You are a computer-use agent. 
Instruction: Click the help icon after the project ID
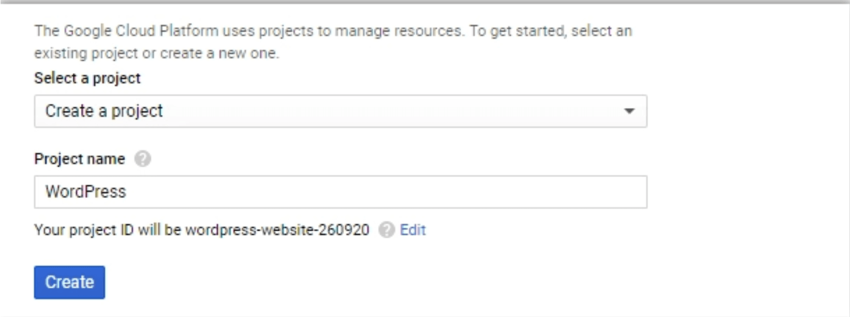click(x=386, y=230)
